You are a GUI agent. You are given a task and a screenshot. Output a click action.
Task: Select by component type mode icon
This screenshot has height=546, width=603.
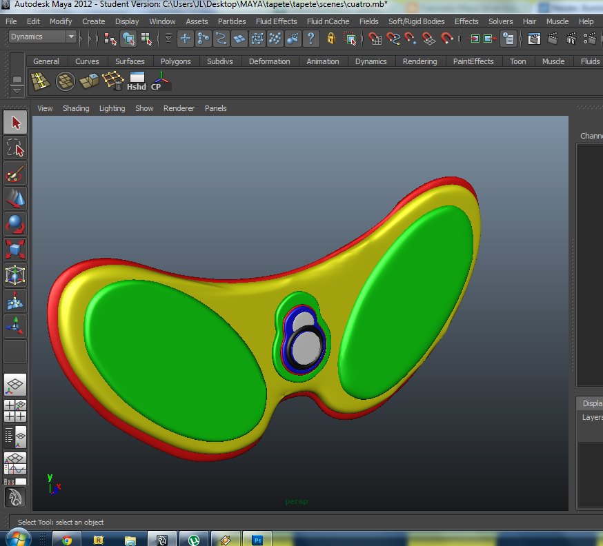[x=146, y=39]
